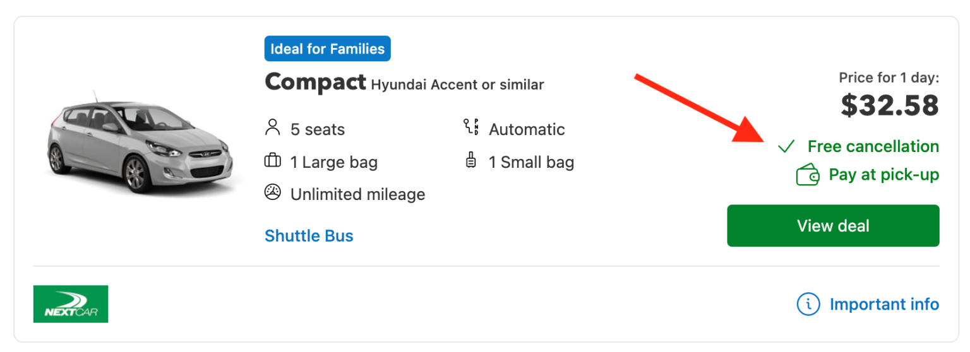Click the seats person icon

[272, 128]
